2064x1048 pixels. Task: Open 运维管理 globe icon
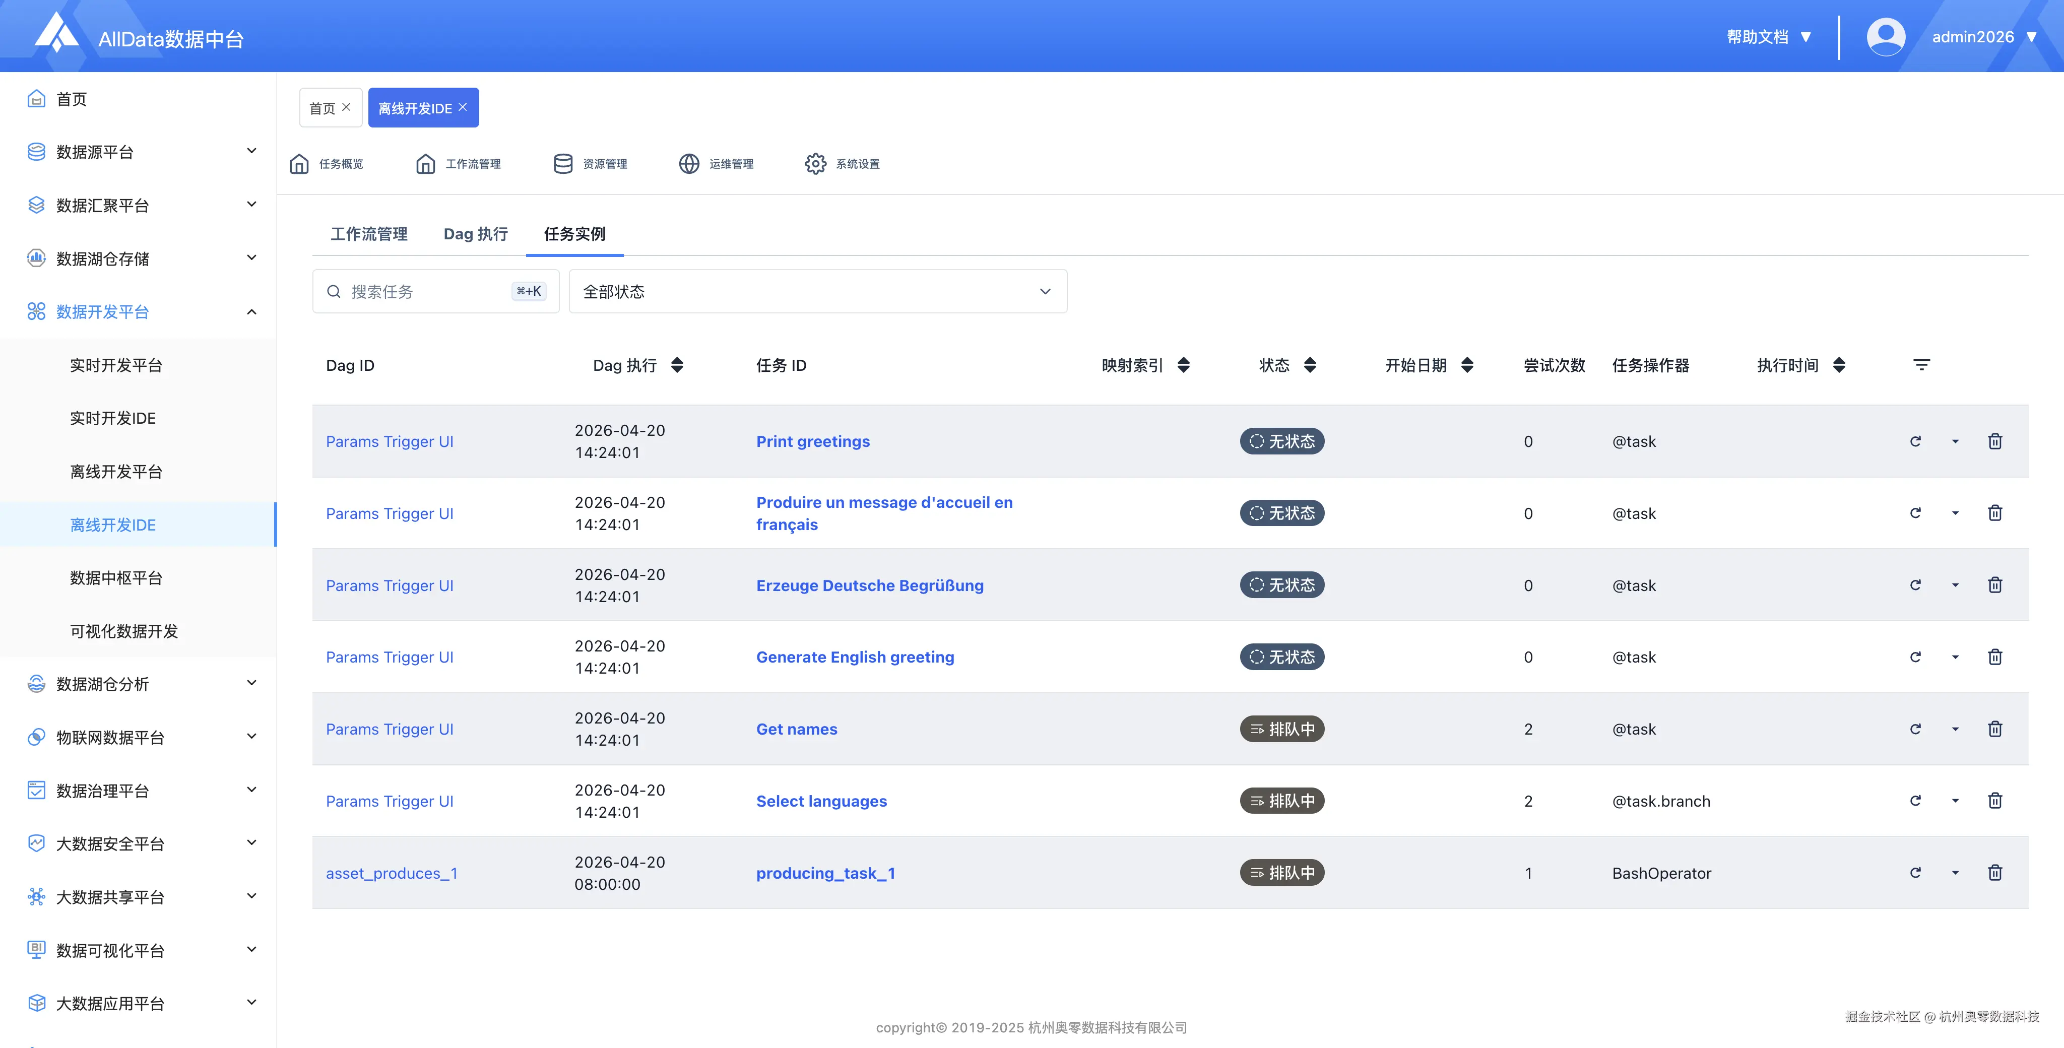click(x=689, y=163)
